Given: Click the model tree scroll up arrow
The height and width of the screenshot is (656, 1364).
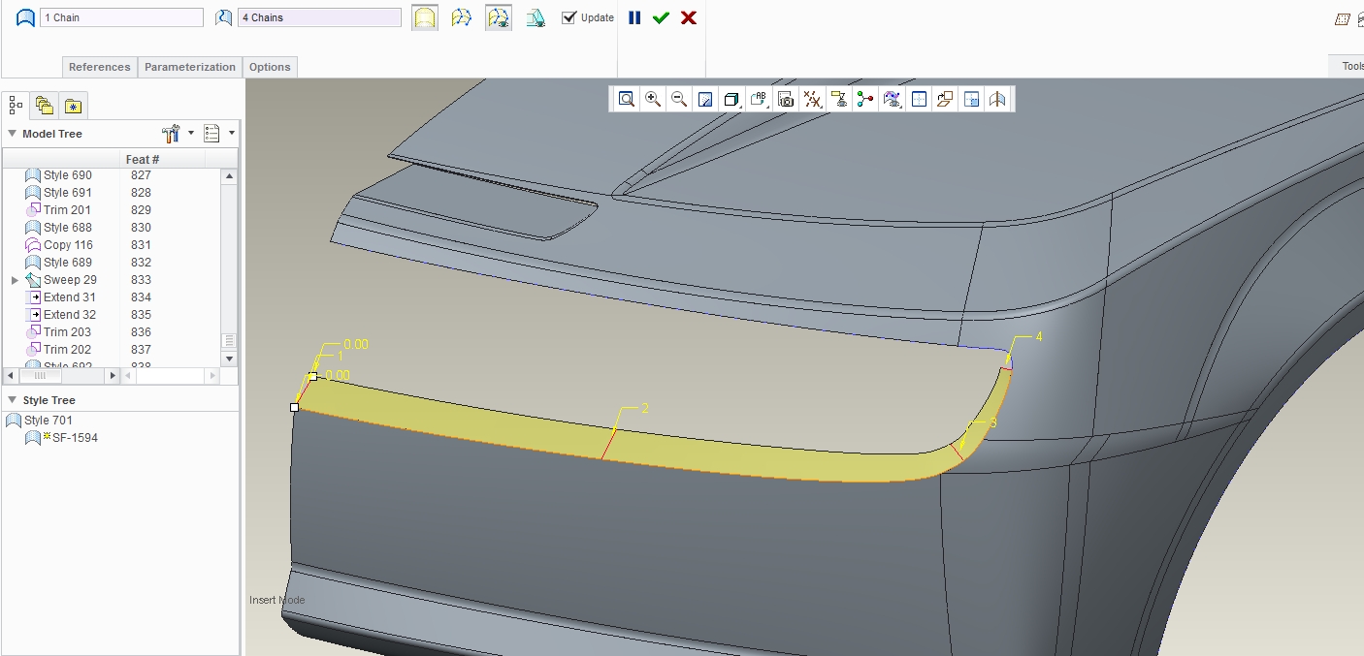Looking at the screenshot, I should point(230,176).
